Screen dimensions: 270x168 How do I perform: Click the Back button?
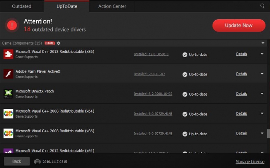[x=17, y=161]
